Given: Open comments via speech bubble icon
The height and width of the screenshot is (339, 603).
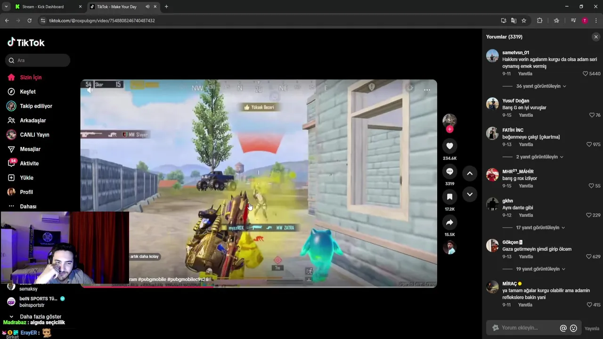Looking at the screenshot, I should (449, 171).
